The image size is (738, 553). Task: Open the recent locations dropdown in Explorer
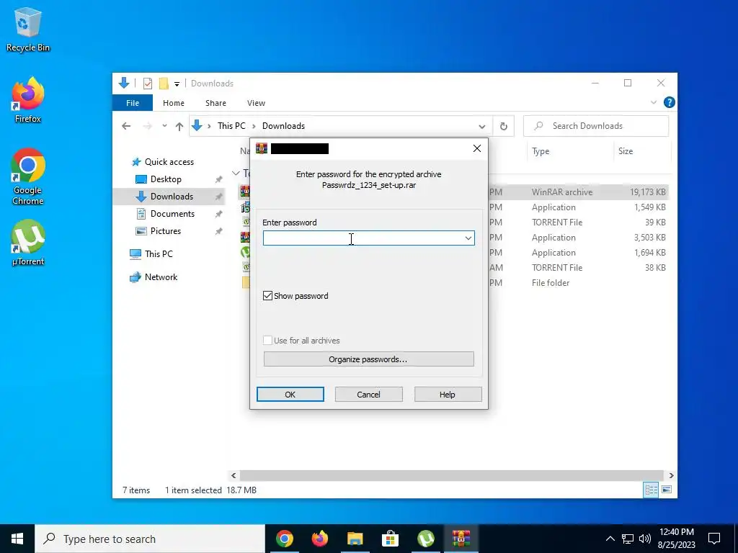click(164, 126)
